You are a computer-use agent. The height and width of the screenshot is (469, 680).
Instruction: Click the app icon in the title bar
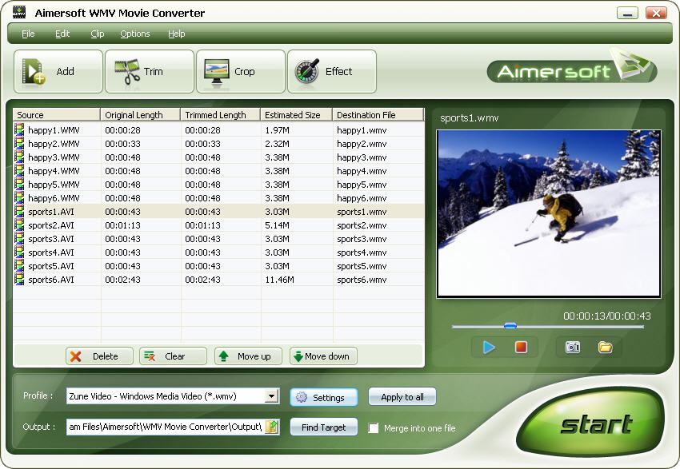coord(19,13)
